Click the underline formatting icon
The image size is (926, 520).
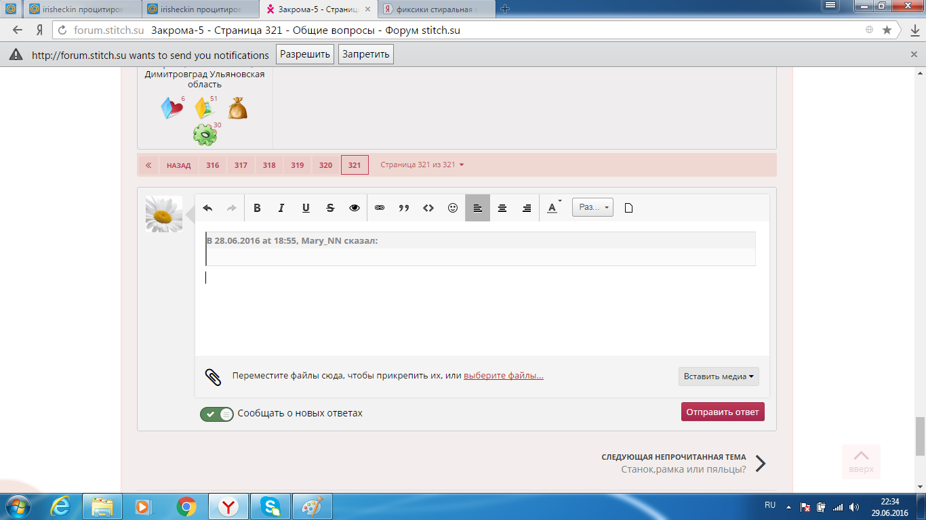click(306, 208)
